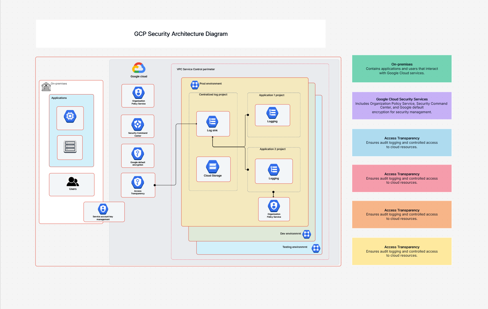Image resolution: width=488 pixels, height=309 pixels.
Task: Select the on-premises building icon
Action: click(x=46, y=86)
